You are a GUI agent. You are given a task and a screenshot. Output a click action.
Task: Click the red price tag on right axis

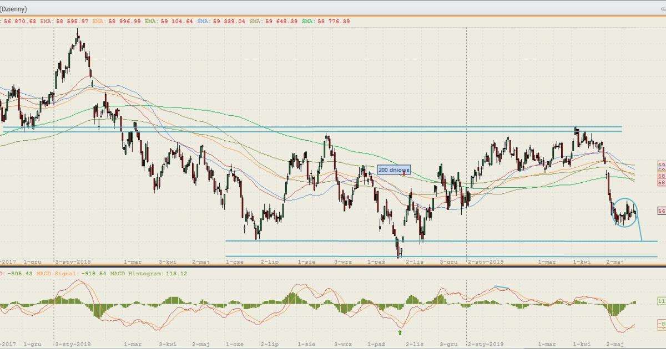[x=662, y=211]
